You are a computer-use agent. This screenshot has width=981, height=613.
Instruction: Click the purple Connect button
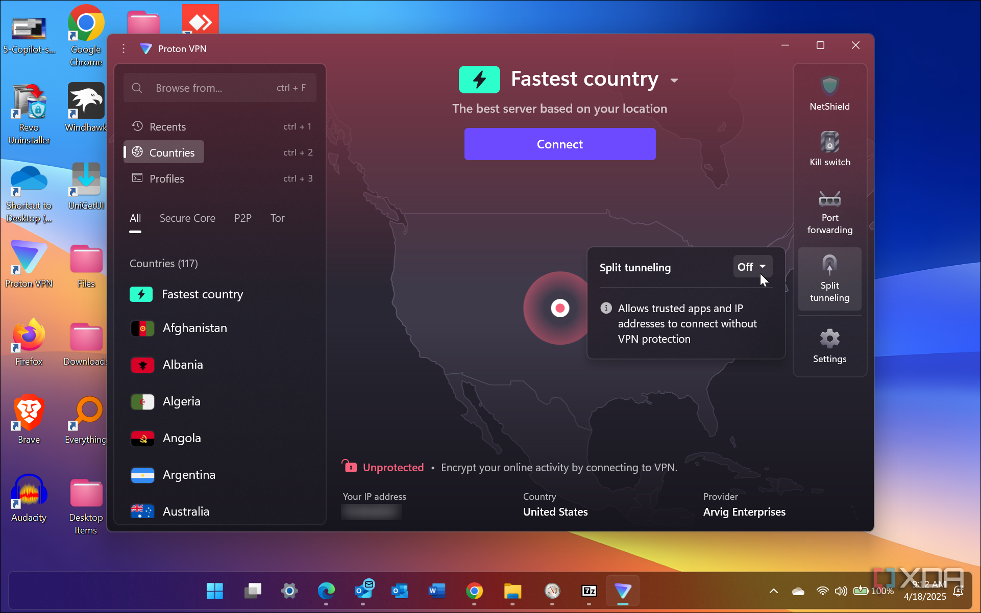(560, 144)
